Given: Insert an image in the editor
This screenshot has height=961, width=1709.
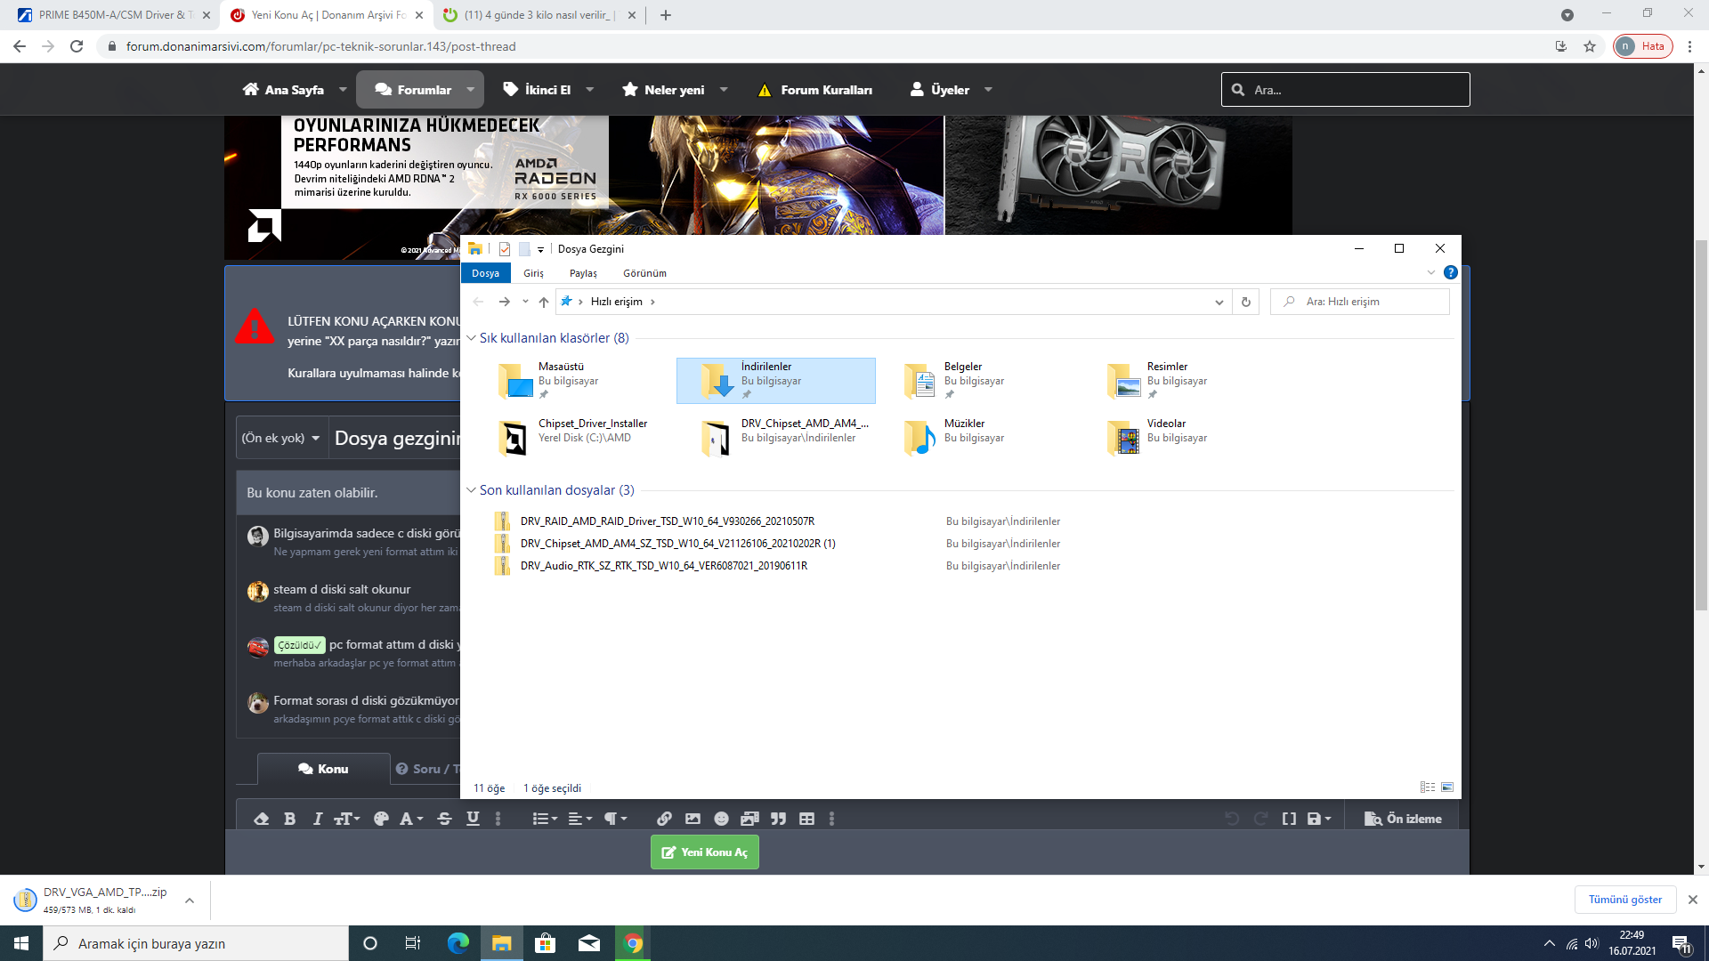Looking at the screenshot, I should pos(693,819).
